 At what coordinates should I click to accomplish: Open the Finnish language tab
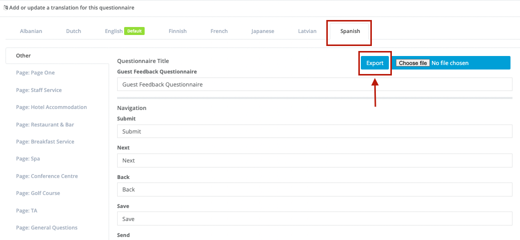[x=178, y=31]
